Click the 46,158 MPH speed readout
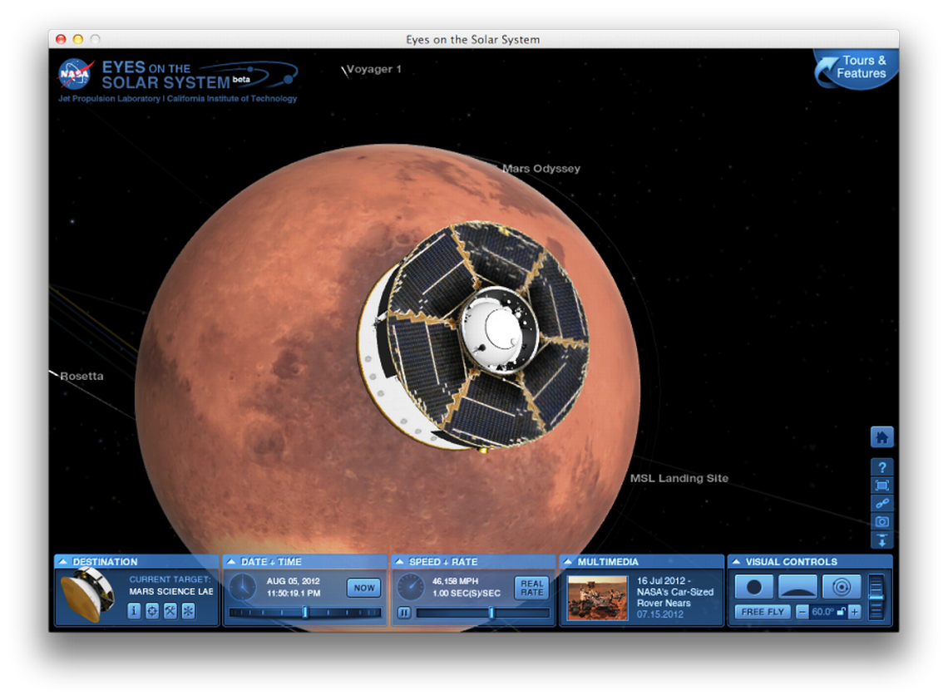 (455, 581)
